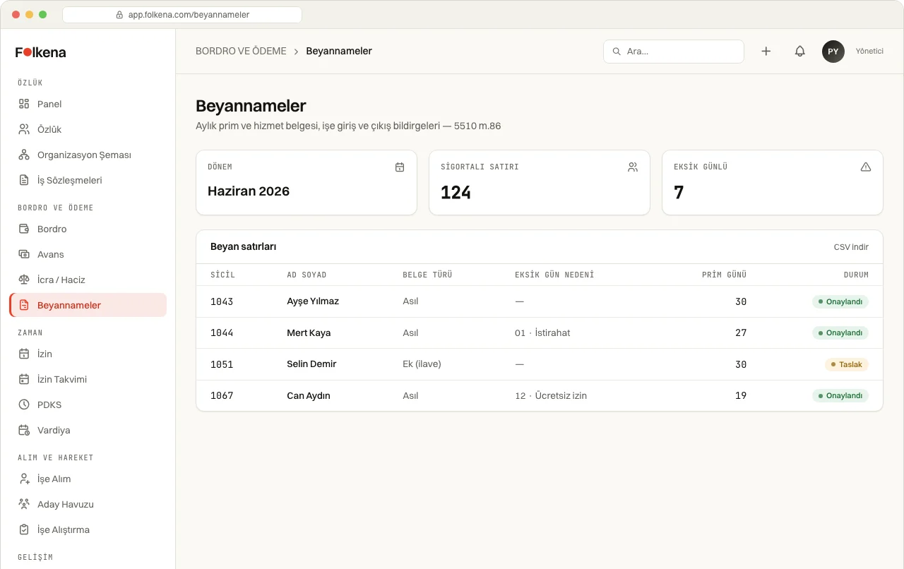Click the Vardiya shift icon

coord(24,430)
